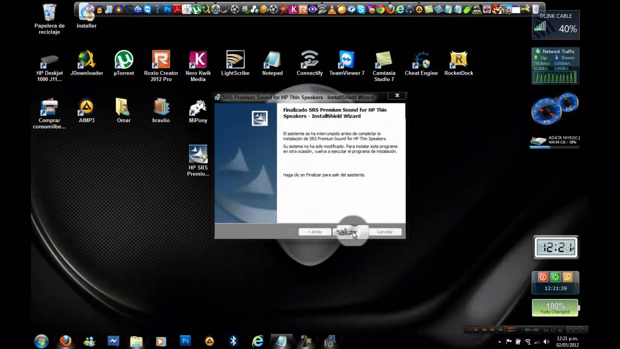Open the braulio desktop icon
The image size is (620, 349).
[x=161, y=111]
